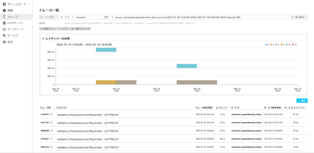314x153 pixels.
Task: Click the データベース cylinder icon
Action: tap(4, 29)
